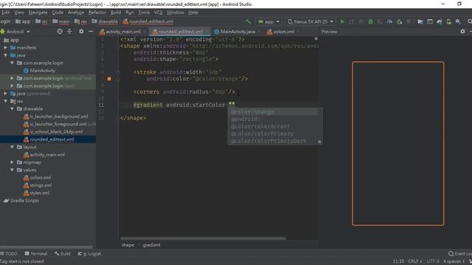Collapse com.example.login package
The image size is (472, 265).
(x=12, y=63)
